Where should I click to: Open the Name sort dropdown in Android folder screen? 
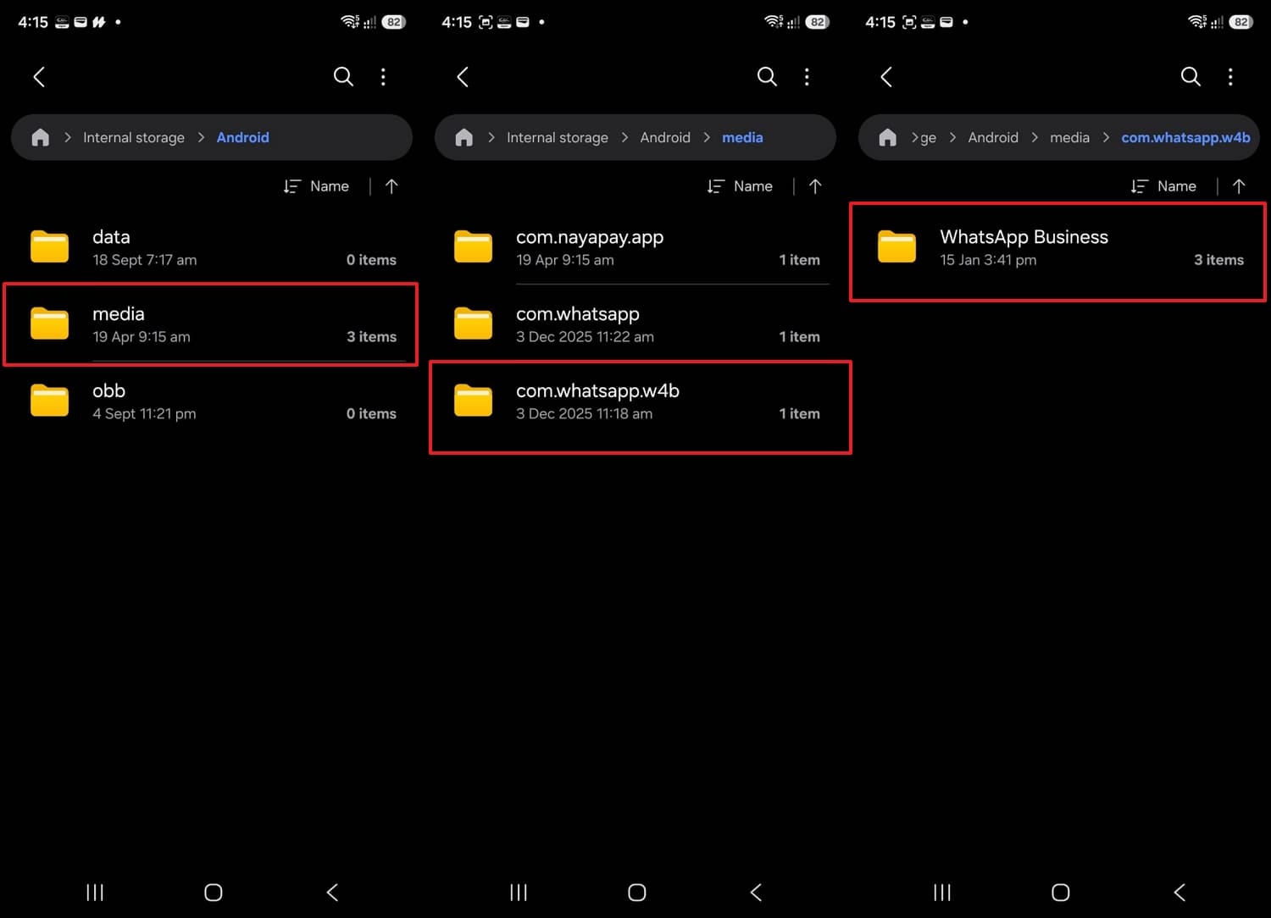pyautogui.click(x=316, y=186)
